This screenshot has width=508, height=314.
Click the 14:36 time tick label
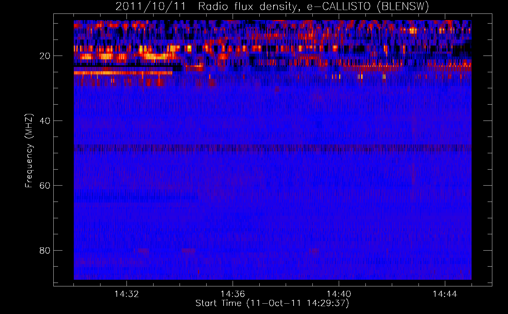[x=233, y=294]
